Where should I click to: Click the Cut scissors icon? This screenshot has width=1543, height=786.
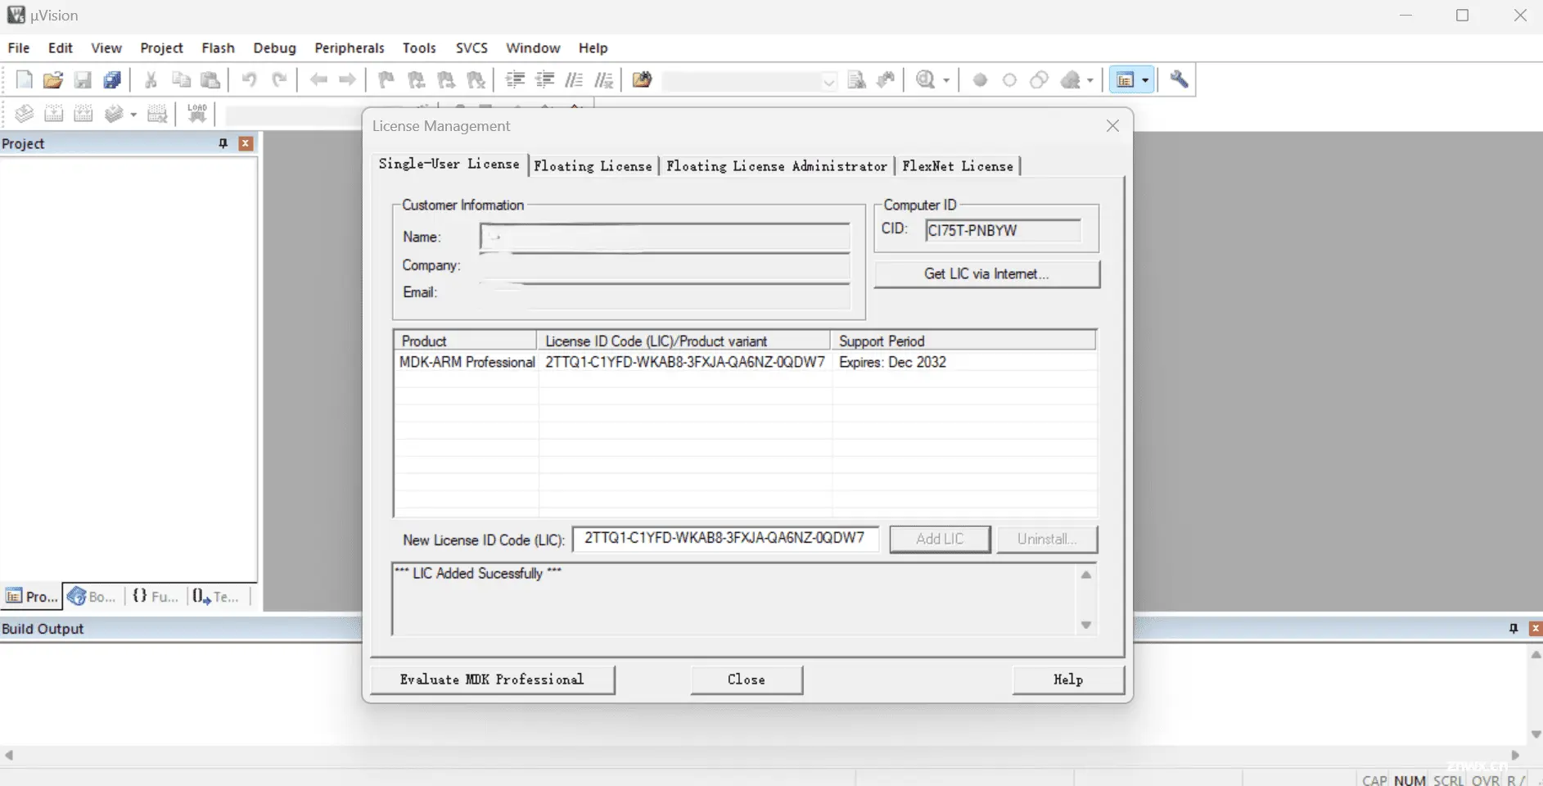151,79
